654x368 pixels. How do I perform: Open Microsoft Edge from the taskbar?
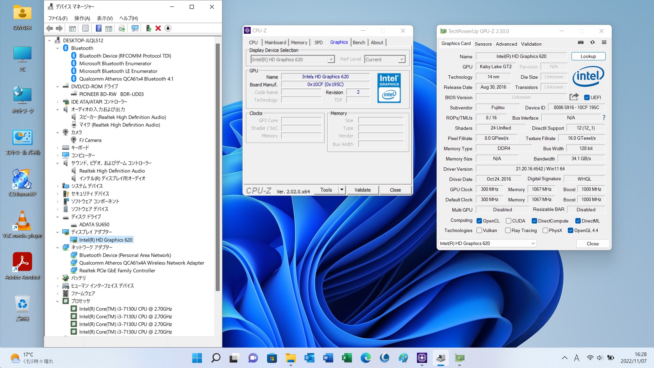click(365, 358)
